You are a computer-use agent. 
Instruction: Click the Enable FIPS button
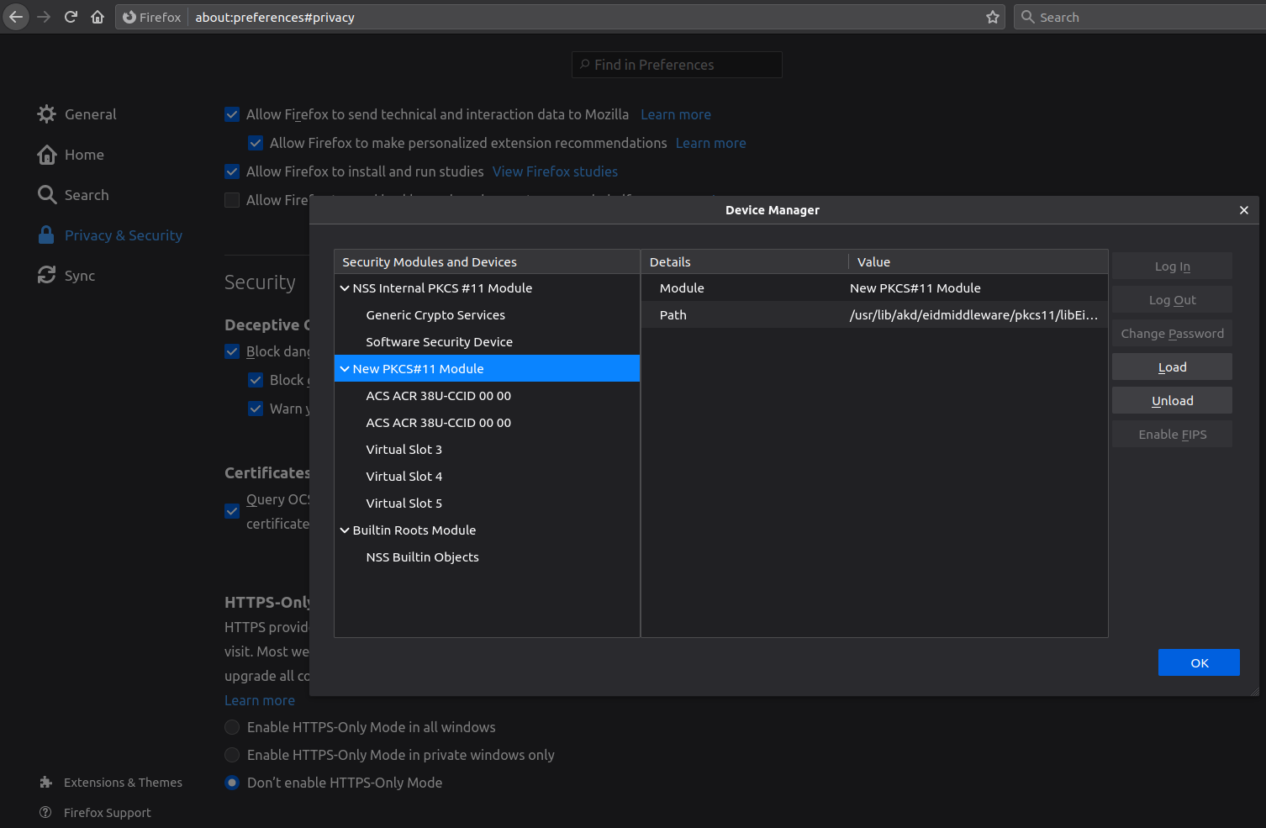(1172, 435)
